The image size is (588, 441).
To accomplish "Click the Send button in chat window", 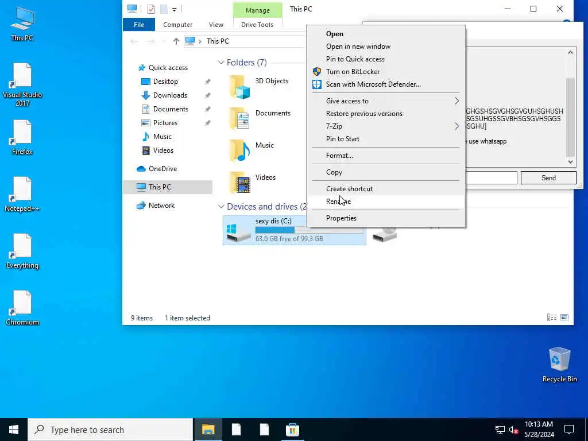I will coord(548,178).
